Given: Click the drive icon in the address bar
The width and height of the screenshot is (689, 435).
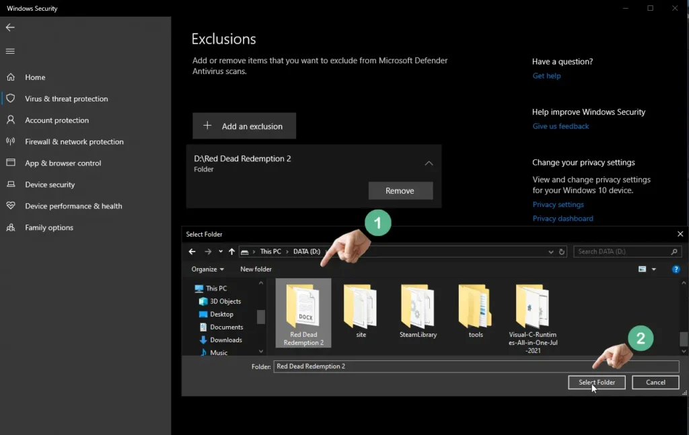Looking at the screenshot, I should (x=245, y=252).
